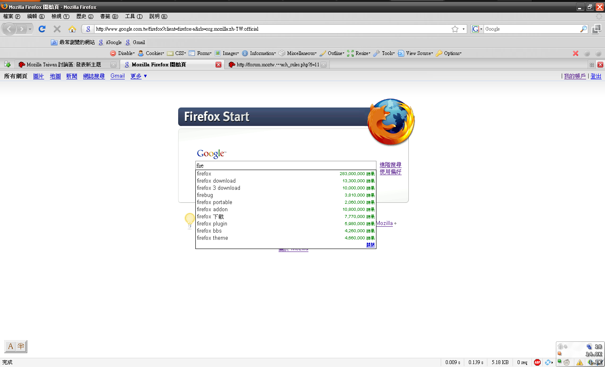Click the yellow lightbulb tip icon
The image size is (605, 367).
tap(190, 220)
